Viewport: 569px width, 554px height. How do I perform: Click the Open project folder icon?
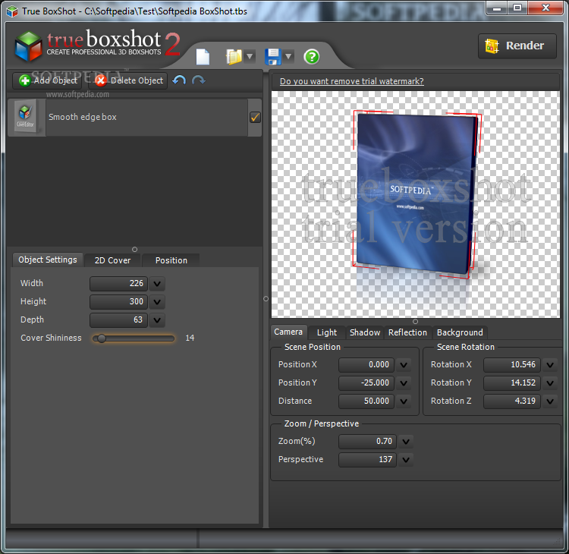pos(234,57)
